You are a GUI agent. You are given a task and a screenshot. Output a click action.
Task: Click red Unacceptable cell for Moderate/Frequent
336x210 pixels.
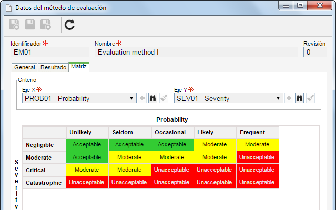(x=258, y=157)
